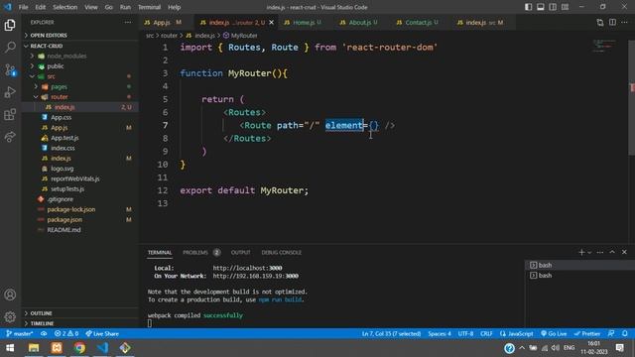The image size is (635, 357).
Task: Create a new terminal with plus icon
Action: tap(581, 252)
